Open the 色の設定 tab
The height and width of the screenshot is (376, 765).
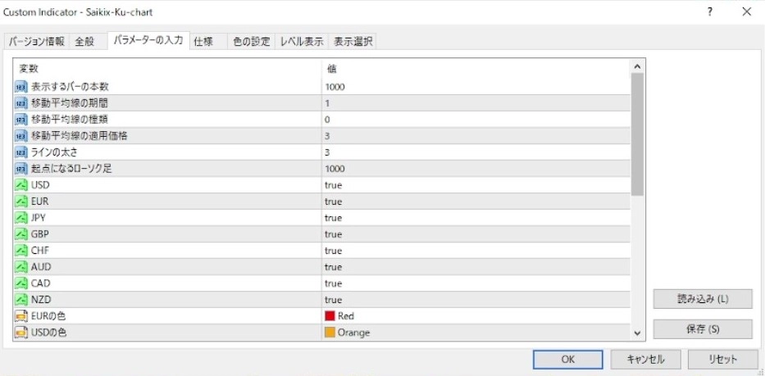pyautogui.click(x=251, y=42)
